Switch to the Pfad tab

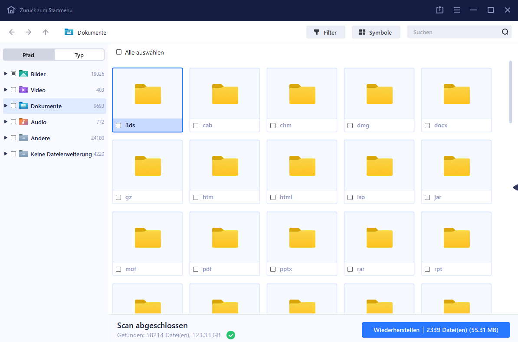coord(28,55)
